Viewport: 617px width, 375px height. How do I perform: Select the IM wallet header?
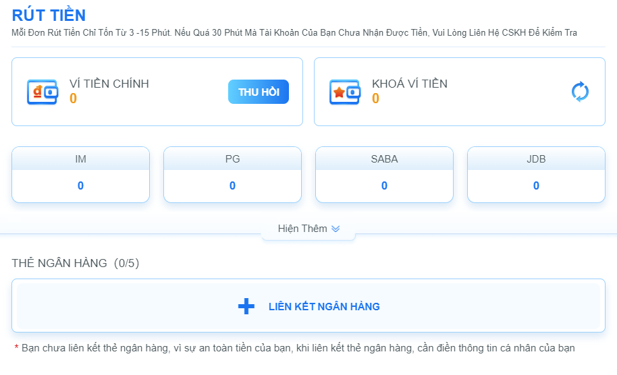point(80,159)
